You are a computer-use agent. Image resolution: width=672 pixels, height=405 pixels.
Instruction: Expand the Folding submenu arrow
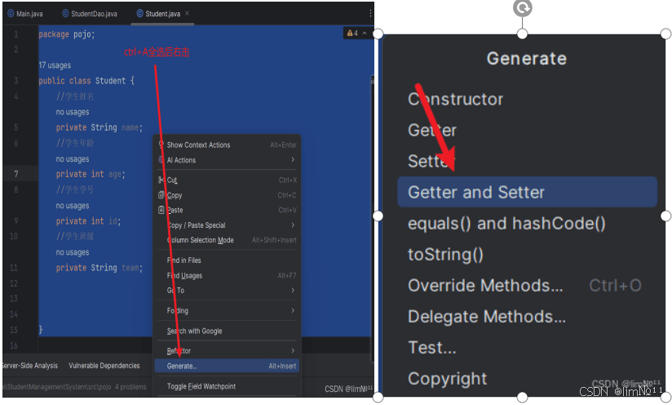(293, 311)
